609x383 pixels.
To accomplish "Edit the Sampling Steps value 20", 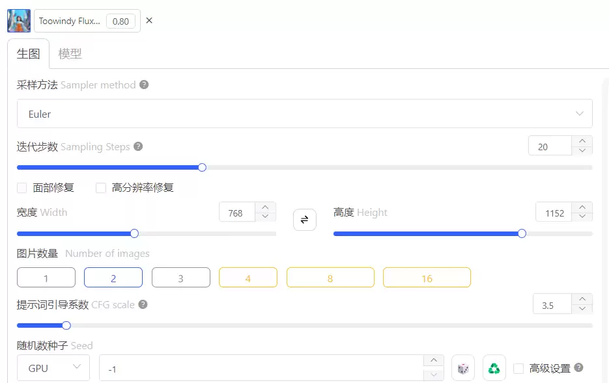I will [550, 147].
